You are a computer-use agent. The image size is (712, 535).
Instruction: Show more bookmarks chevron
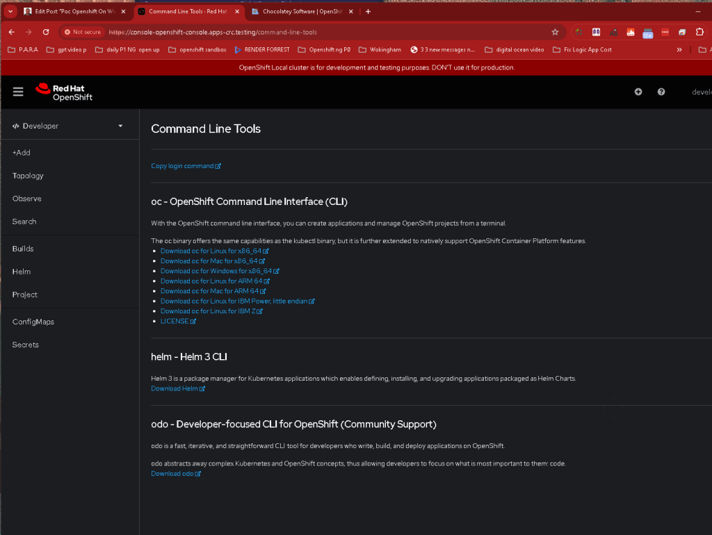(679, 49)
